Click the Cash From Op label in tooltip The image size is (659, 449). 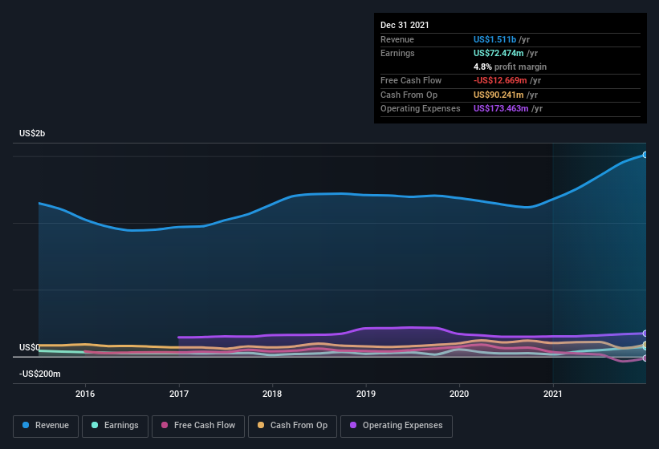[409, 95]
